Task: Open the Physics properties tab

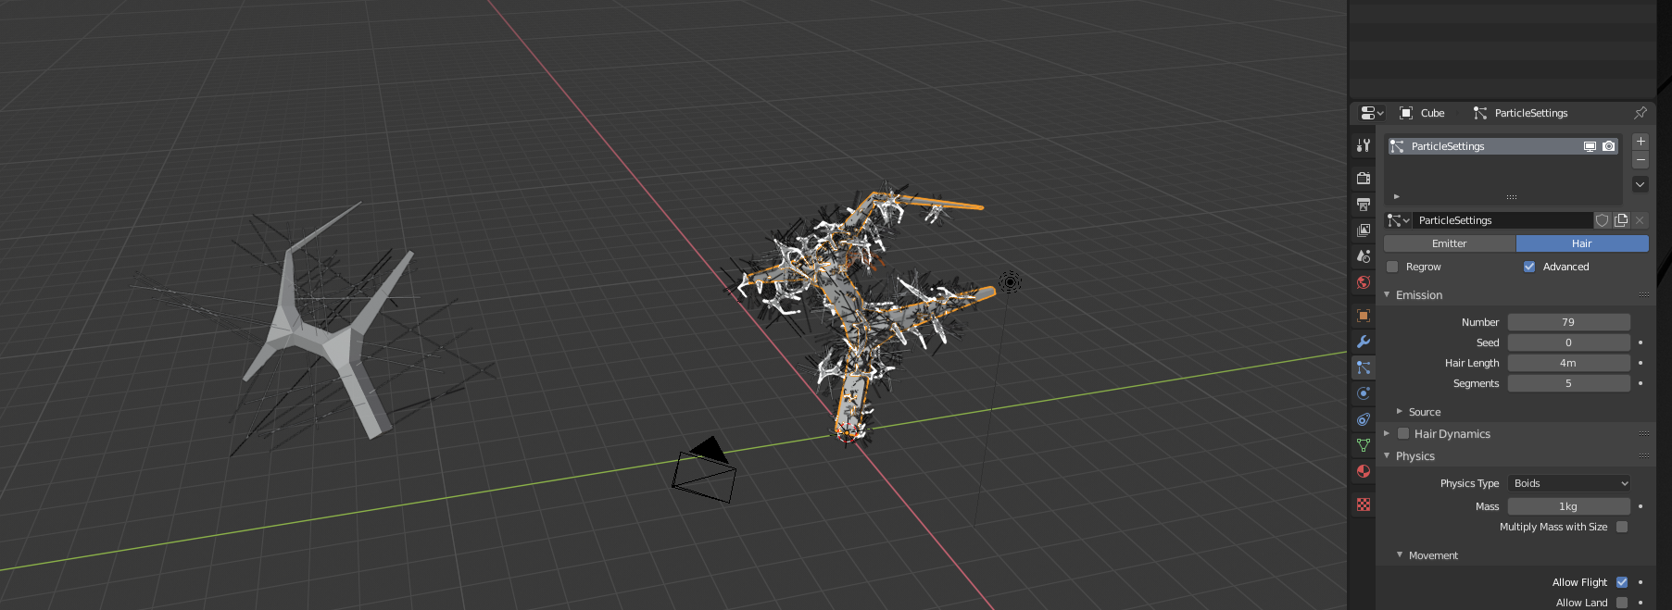Action: coord(1364,393)
